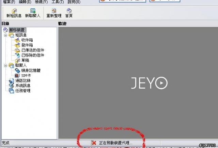Screen dimensions: 218x148
Task: Select 系統訊息 label
Action: click(x=23, y=86)
